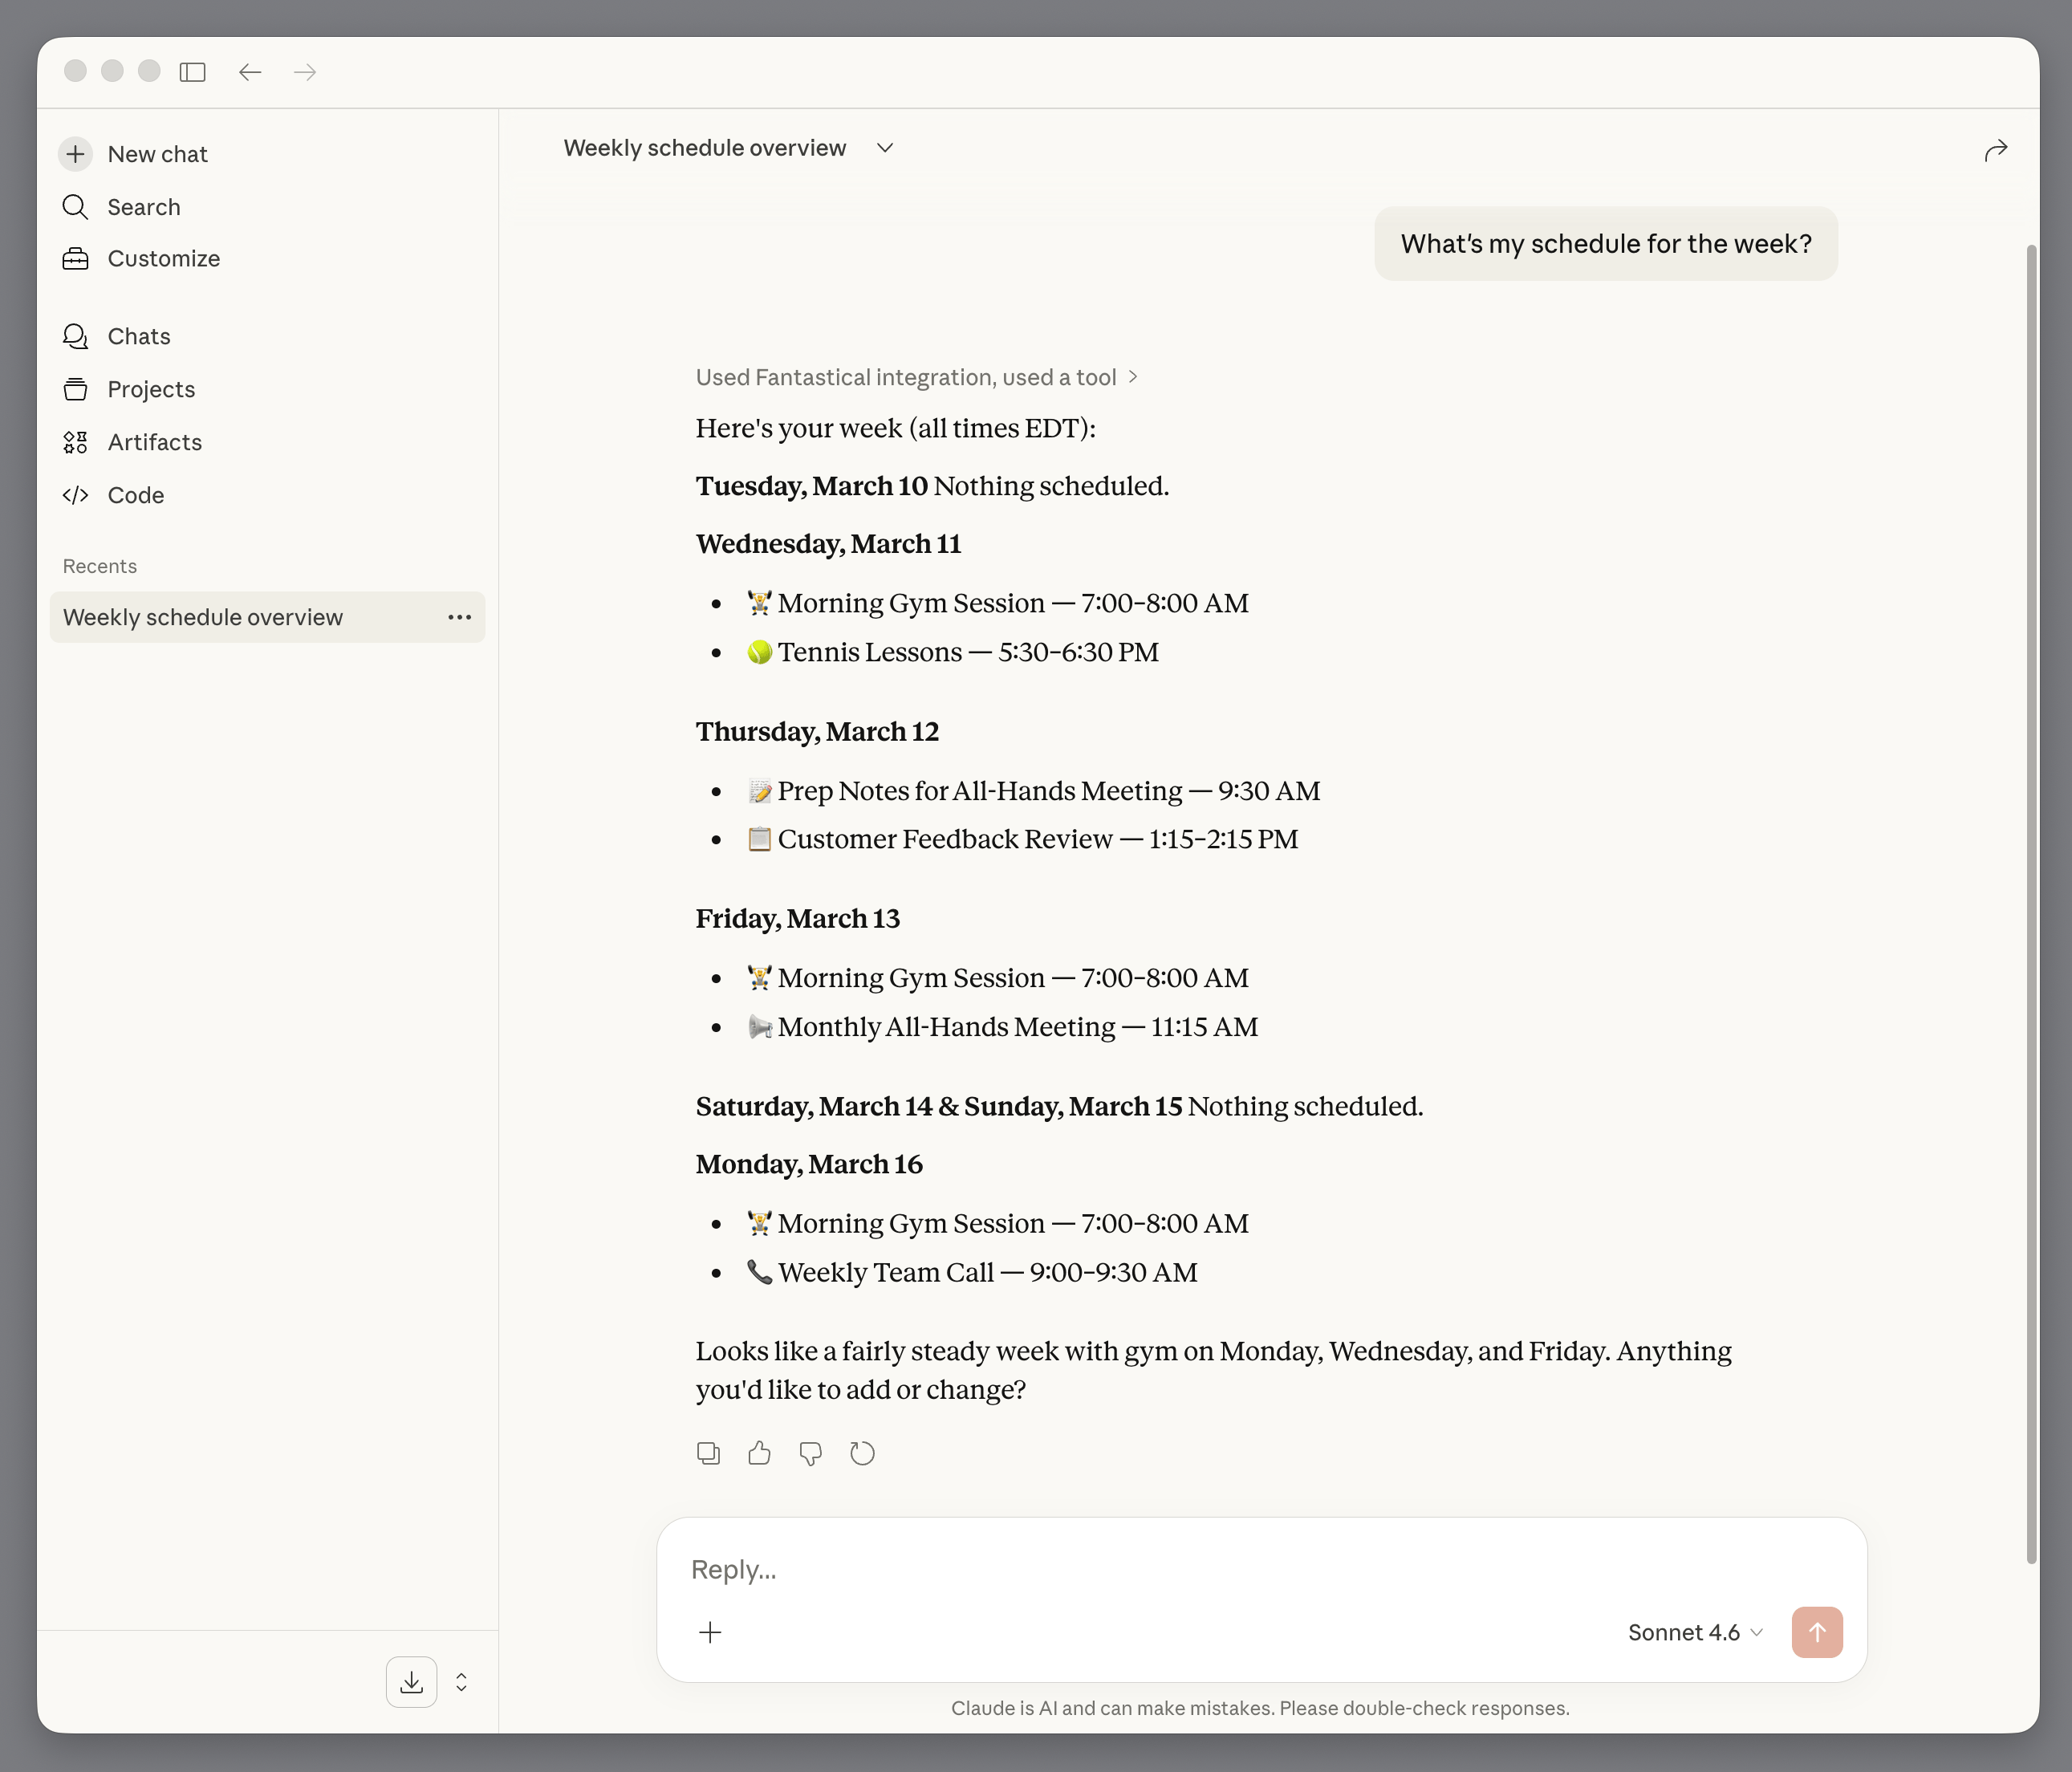Viewport: 2072px width, 1772px height.
Task: Click the download icon in the sidebar footer
Action: pyautogui.click(x=411, y=1682)
